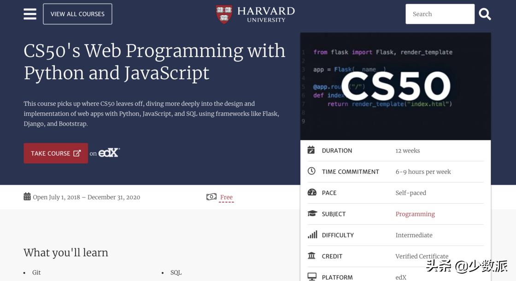Click the Free price link
This screenshot has width=516, height=281.
226,197
